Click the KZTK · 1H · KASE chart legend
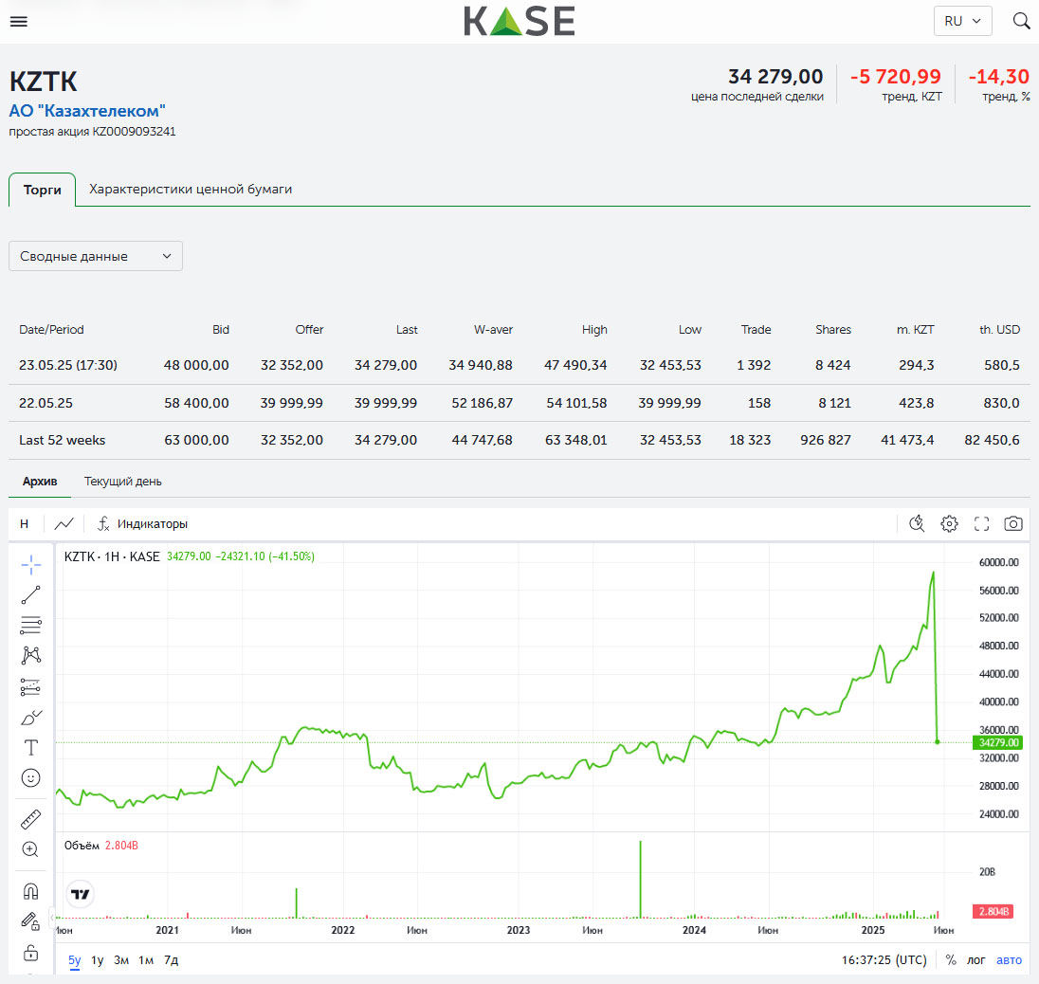Image resolution: width=1039 pixels, height=984 pixels. coord(112,556)
